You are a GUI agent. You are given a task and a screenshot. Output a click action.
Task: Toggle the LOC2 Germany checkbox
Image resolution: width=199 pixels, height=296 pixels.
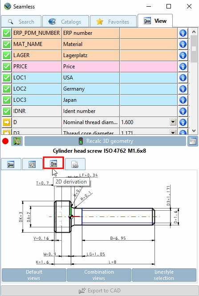(7, 89)
